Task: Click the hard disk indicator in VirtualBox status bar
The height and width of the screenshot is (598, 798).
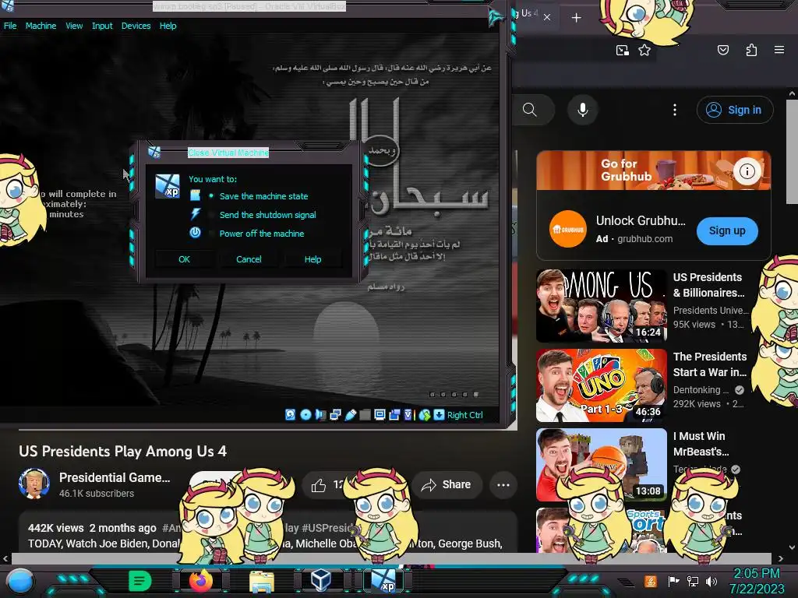Action: (x=290, y=415)
